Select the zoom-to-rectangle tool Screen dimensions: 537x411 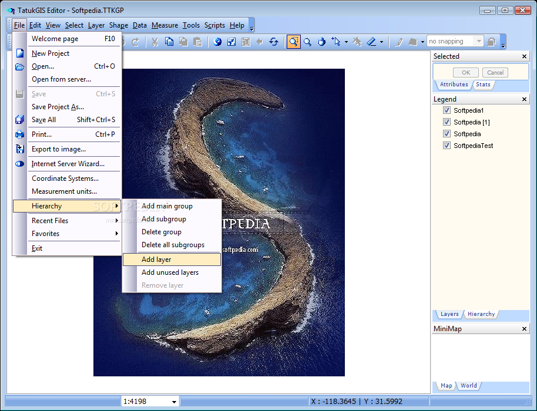click(x=294, y=42)
